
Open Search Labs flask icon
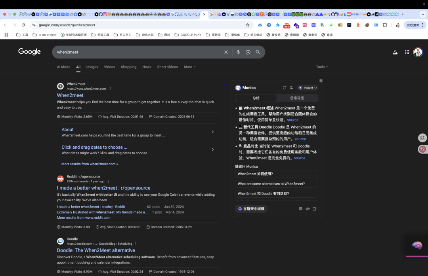click(x=395, y=52)
